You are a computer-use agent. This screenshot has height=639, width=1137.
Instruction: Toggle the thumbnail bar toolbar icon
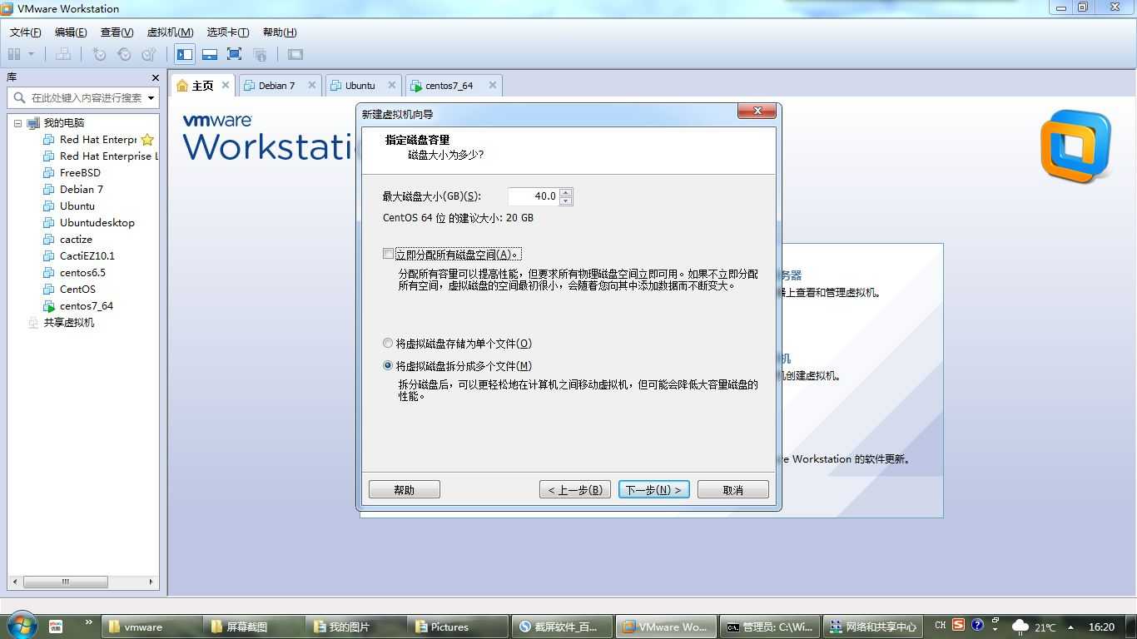tap(210, 54)
